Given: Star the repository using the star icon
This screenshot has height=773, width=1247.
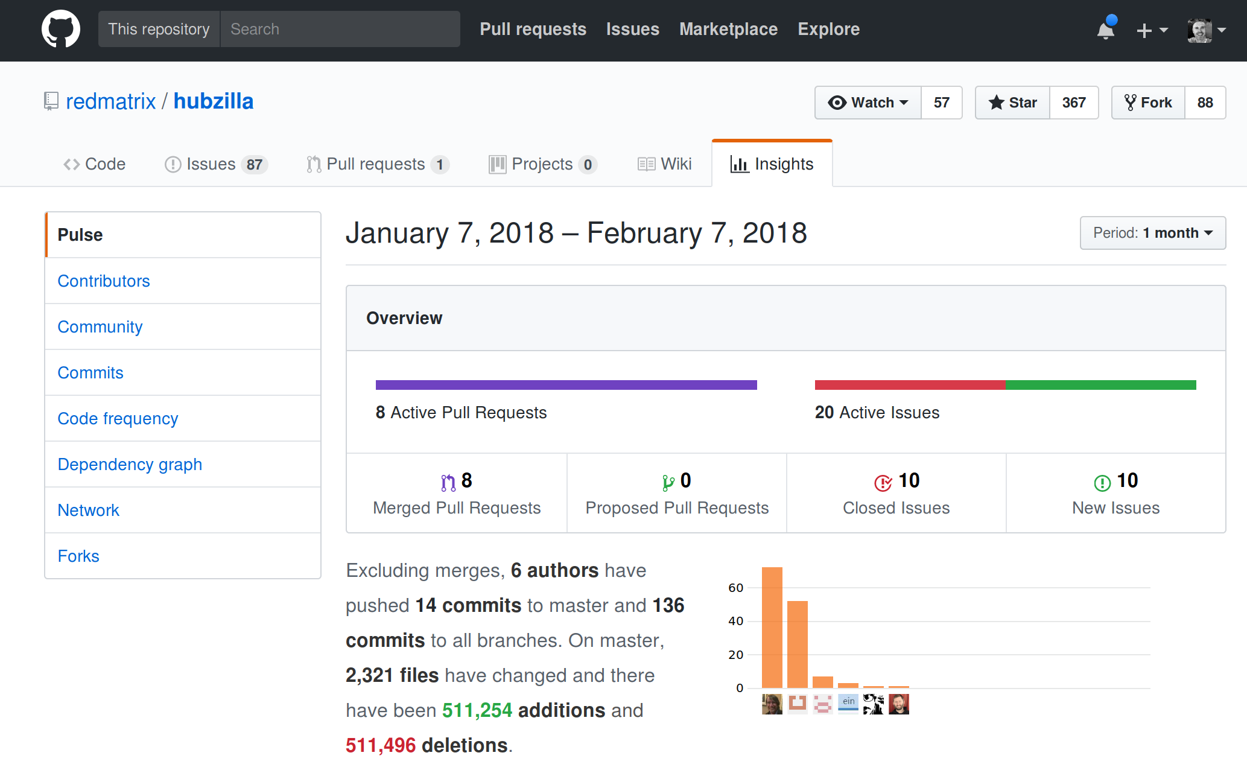Looking at the screenshot, I should point(998,103).
